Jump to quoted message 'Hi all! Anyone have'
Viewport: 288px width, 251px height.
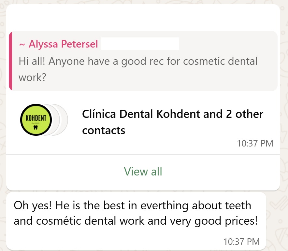pyautogui.click(x=138, y=61)
